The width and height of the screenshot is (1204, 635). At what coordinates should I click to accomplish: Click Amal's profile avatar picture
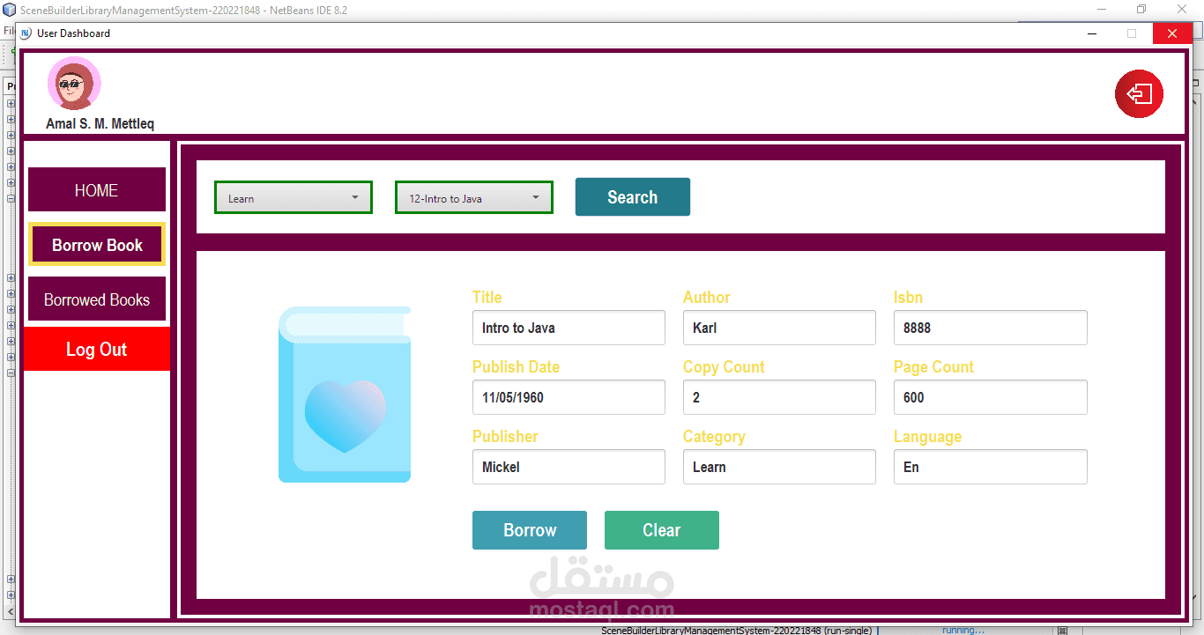tap(74, 85)
